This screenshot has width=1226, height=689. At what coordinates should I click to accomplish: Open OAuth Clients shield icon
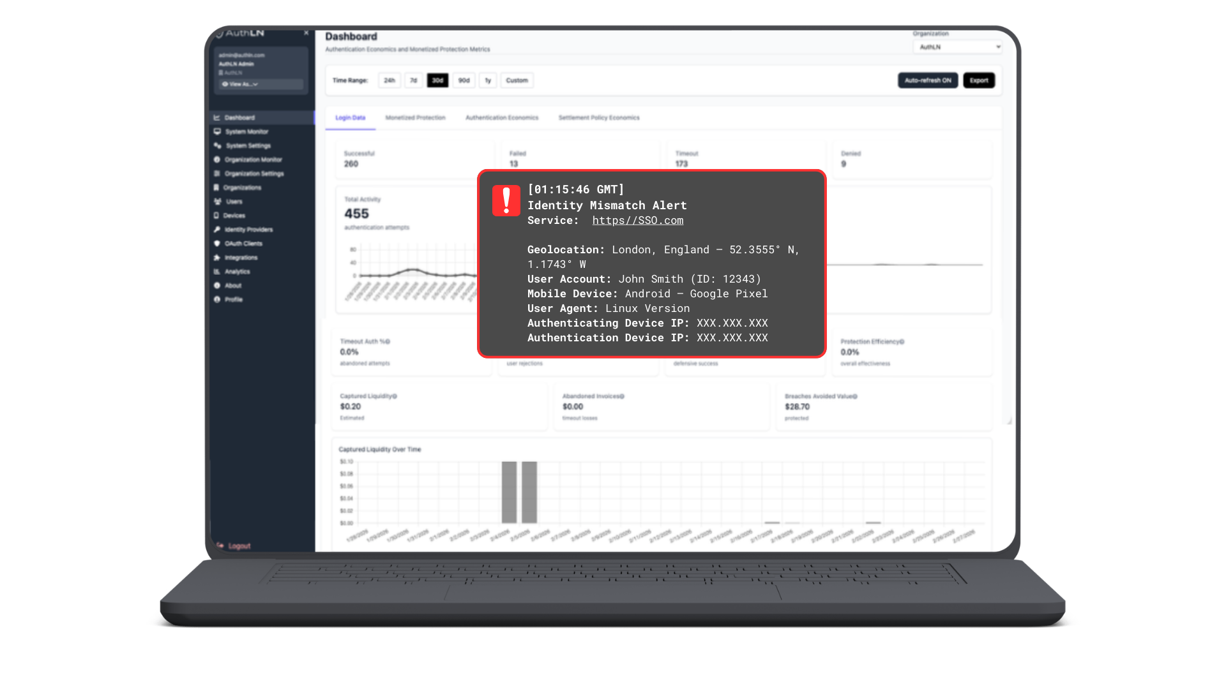pyautogui.click(x=217, y=244)
